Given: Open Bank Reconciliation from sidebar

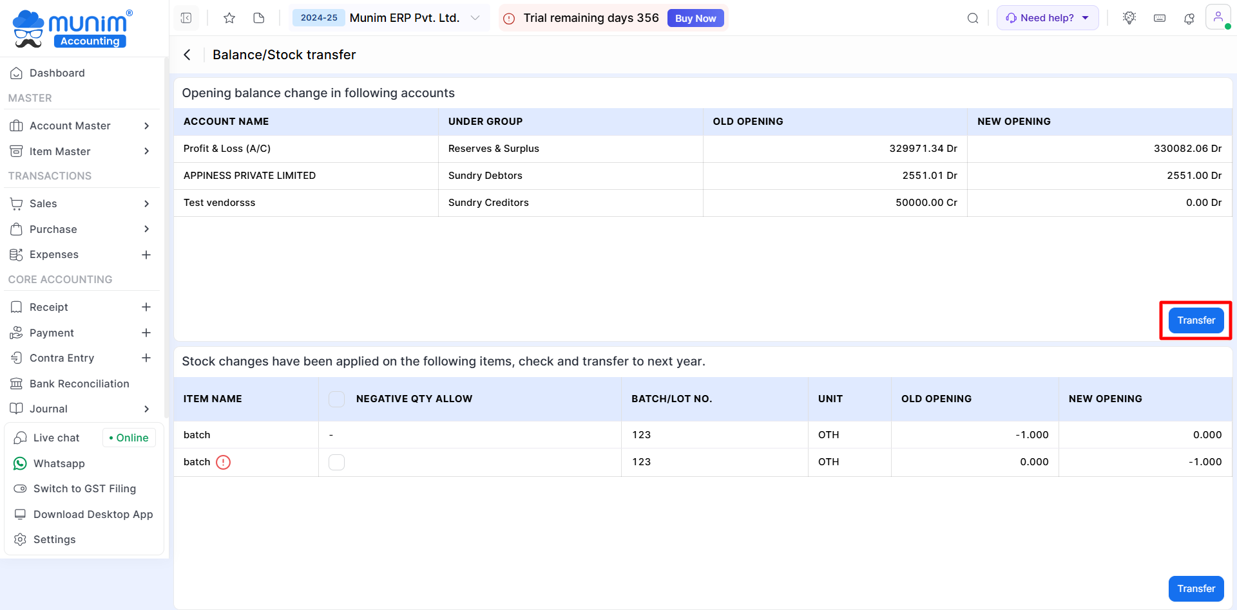Looking at the screenshot, I should [x=79, y=384].
